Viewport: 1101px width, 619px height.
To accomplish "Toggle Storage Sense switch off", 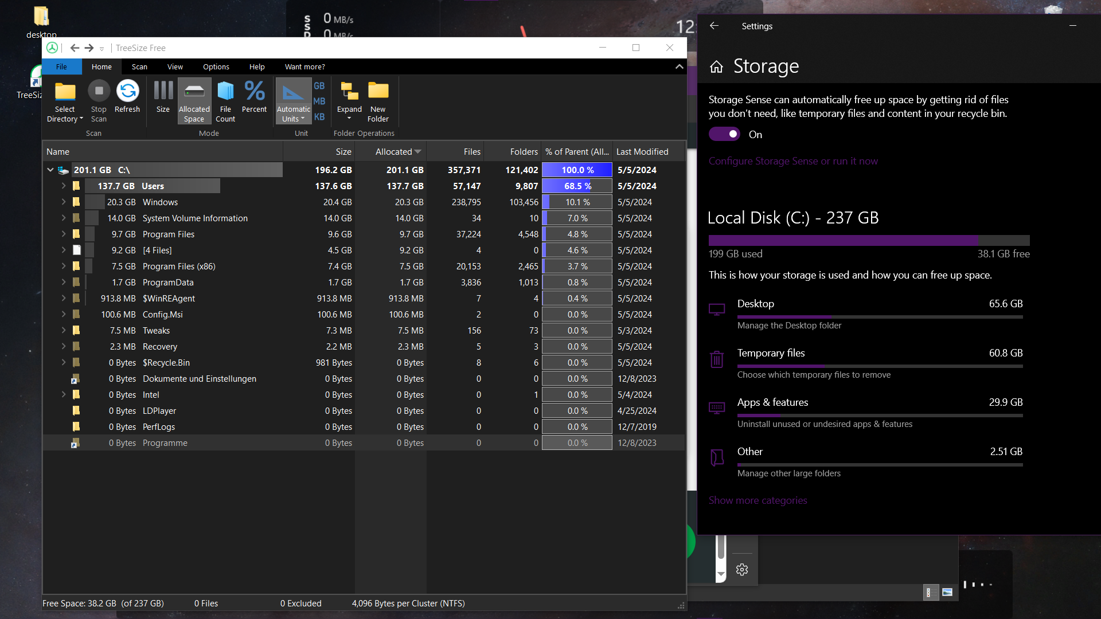I will (724, 134).
